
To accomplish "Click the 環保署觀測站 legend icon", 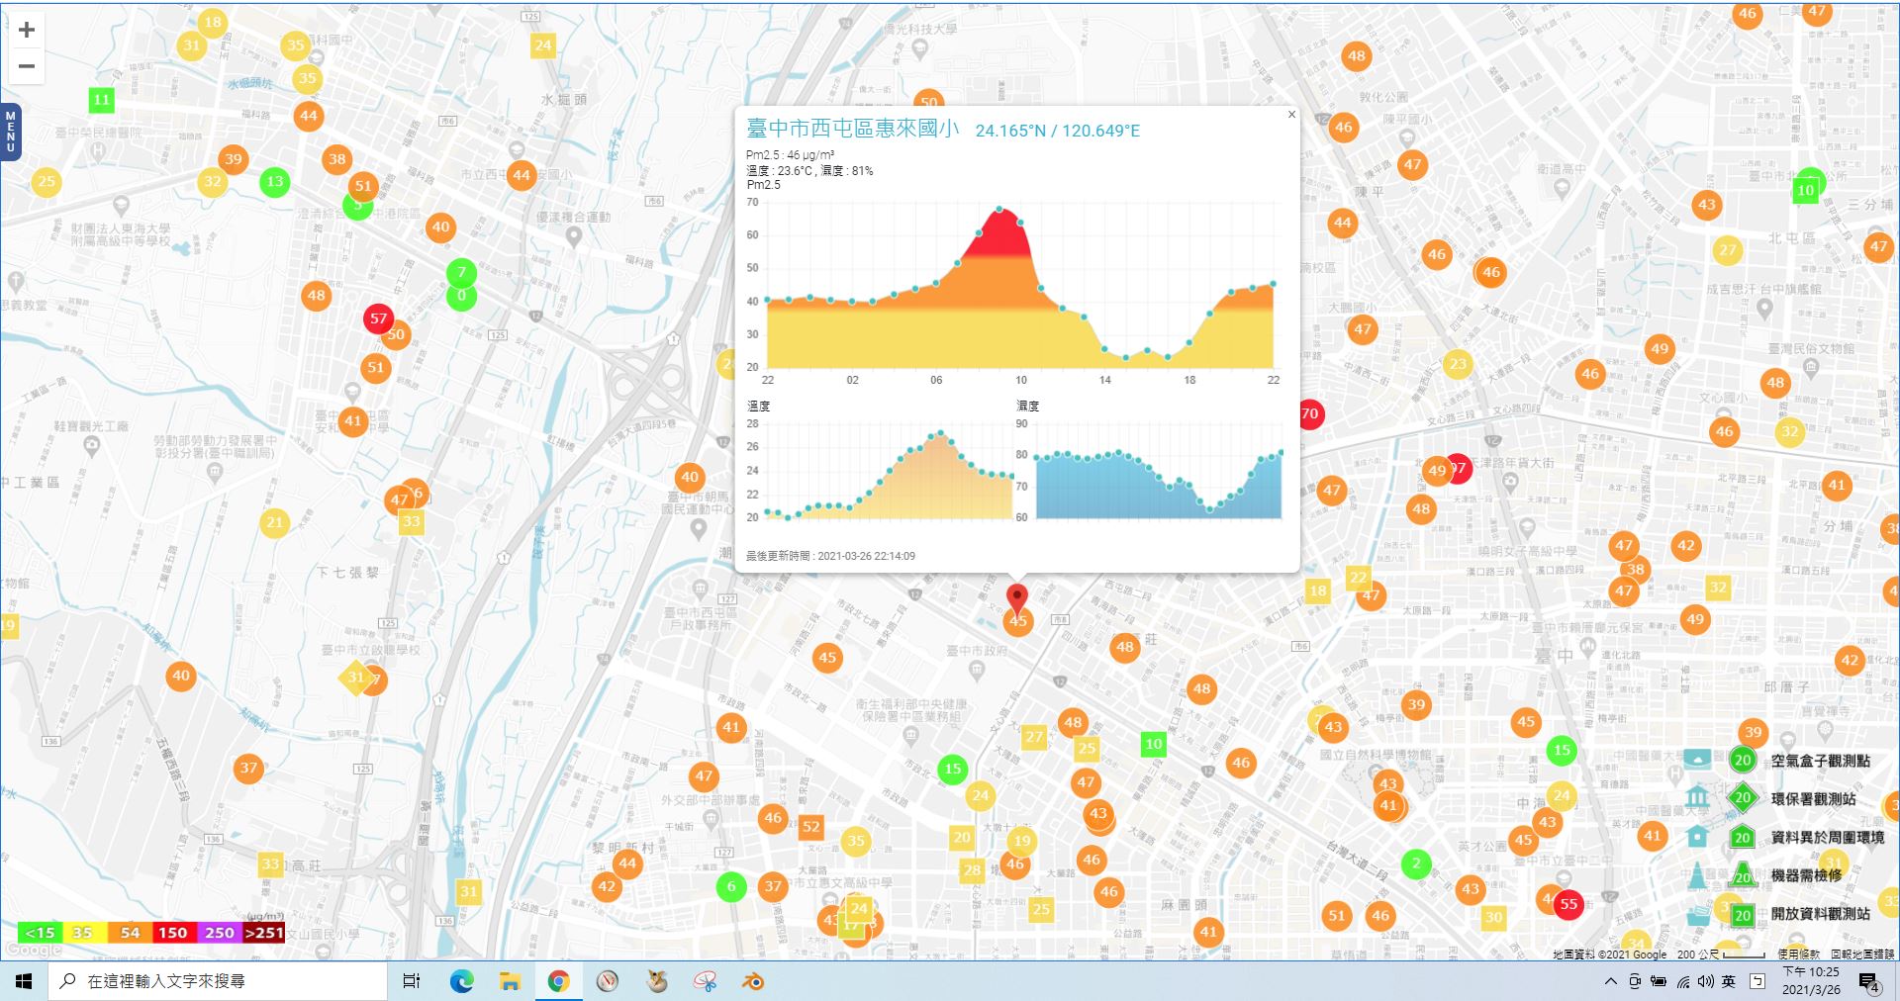I will [x=1743, y=797].
